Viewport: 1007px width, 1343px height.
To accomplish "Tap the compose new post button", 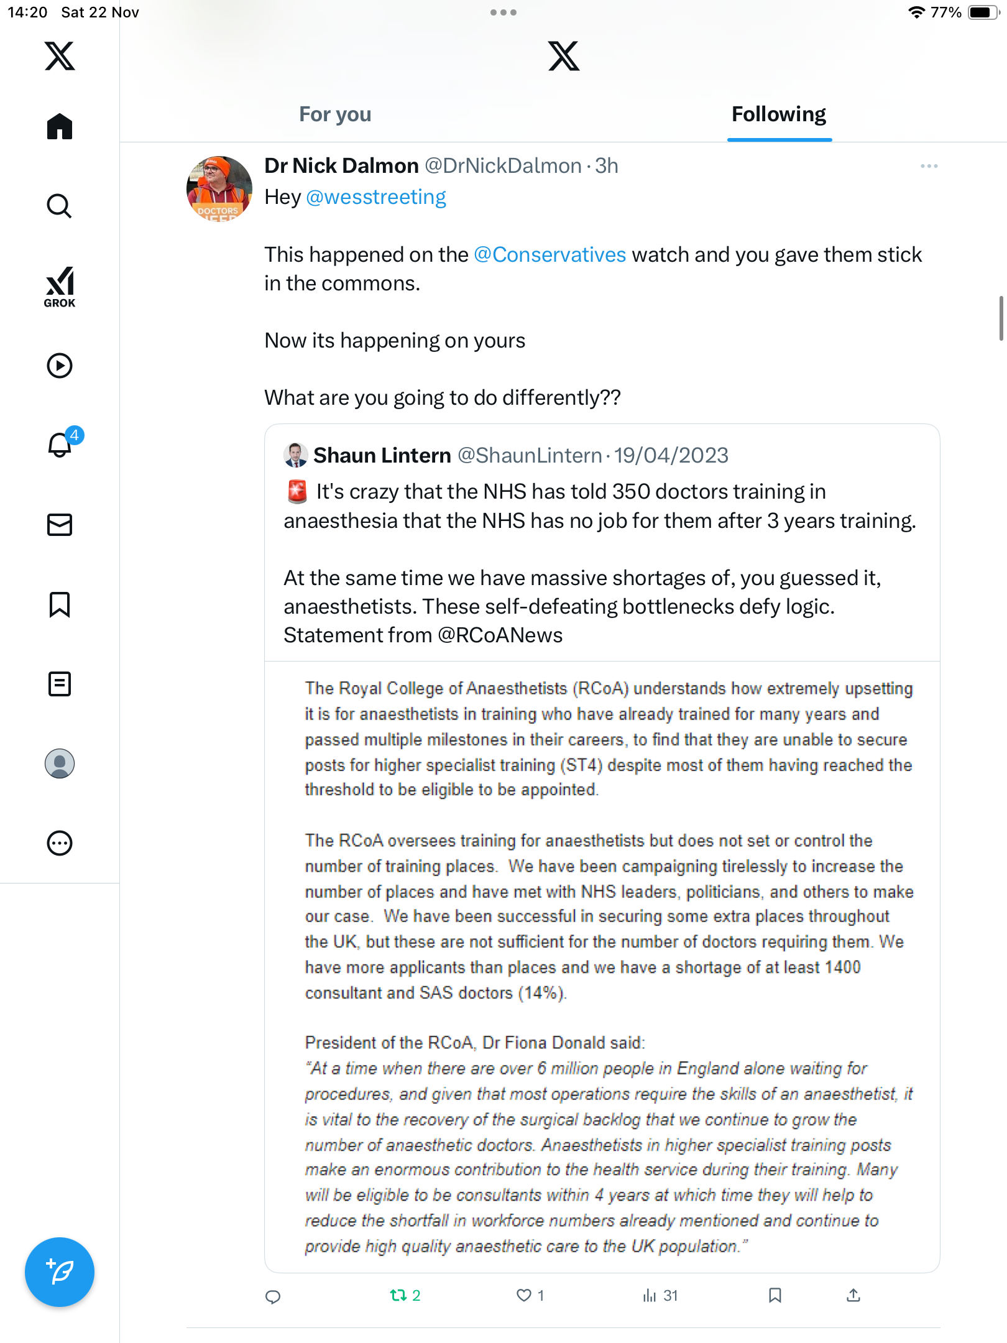I will [60, 1272].
